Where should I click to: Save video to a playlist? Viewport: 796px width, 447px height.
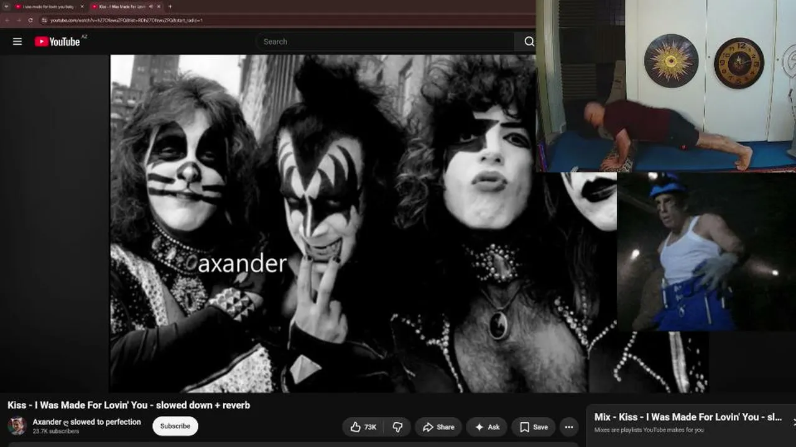pos(534,427)
